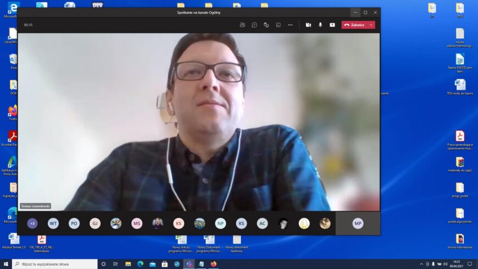478x269 pixels.
Task: Open TDG-kody do teams desktop document
Action: point(460,87)
